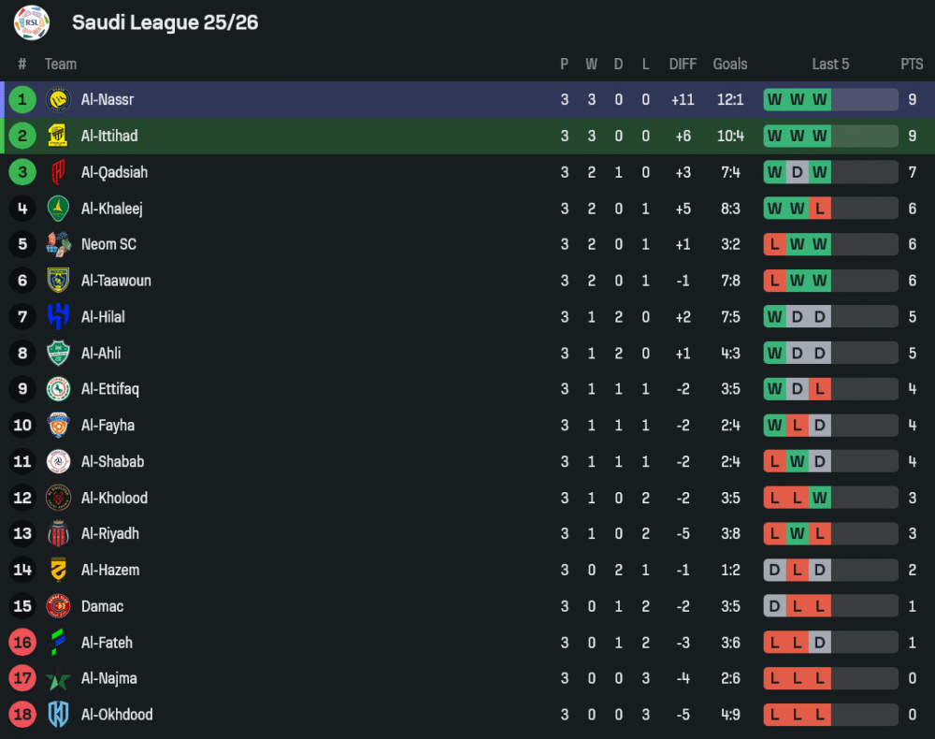Open the Al-Khaleej team link
Screen dimensions: 935x739
click(112, 209)
